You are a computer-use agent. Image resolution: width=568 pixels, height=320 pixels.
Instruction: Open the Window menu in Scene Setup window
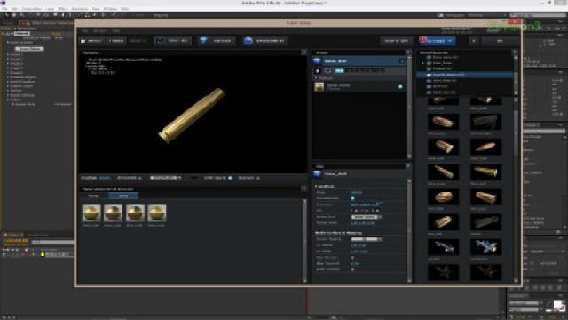click(100, 31)
